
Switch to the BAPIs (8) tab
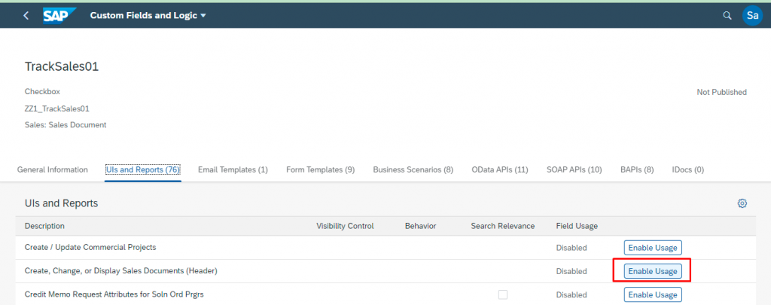click(637, 169)
